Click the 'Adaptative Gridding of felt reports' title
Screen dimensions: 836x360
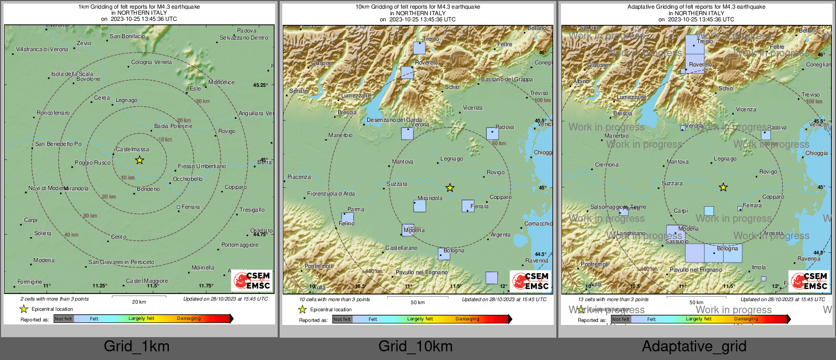click(x=696, y=7)
